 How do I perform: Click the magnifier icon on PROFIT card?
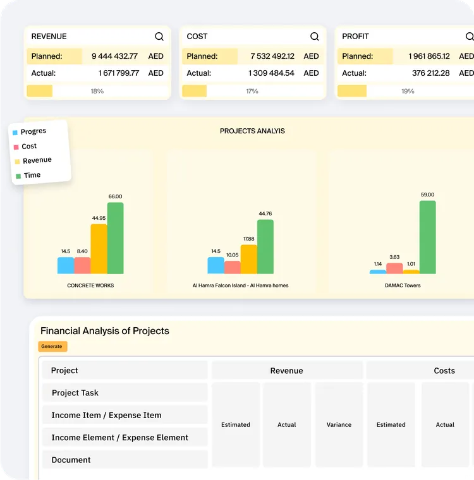click(470, 37)
